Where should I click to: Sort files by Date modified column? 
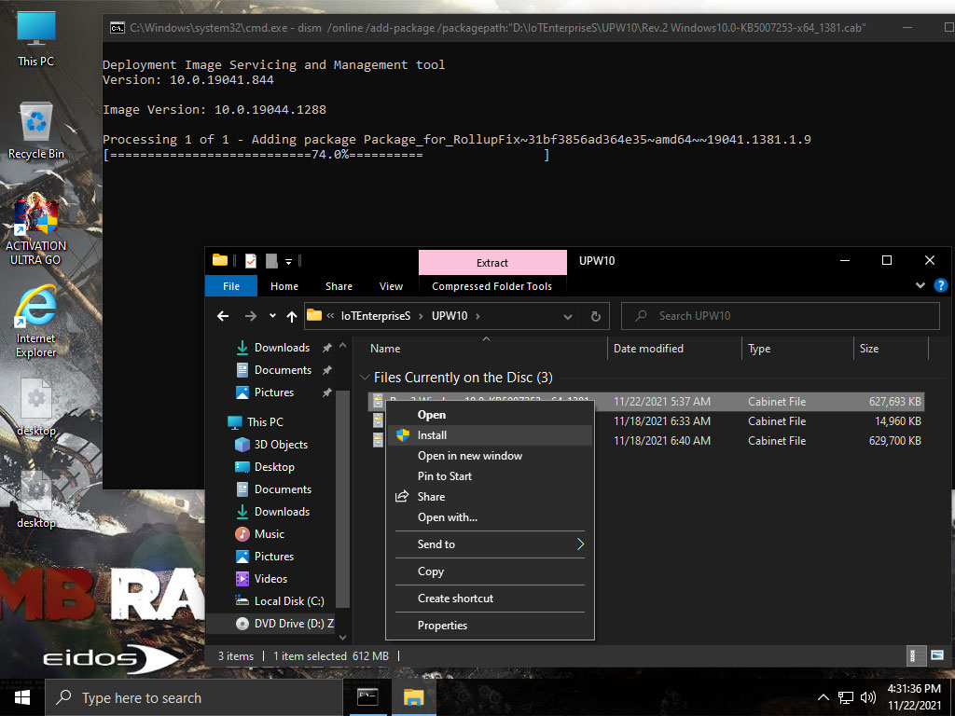point(675,349)
